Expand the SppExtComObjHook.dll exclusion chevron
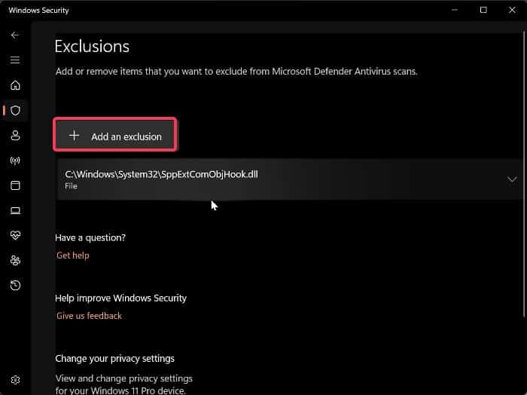 click(512, 179)
